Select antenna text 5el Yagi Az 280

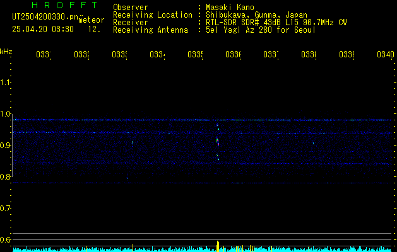[x=240, y=30]
